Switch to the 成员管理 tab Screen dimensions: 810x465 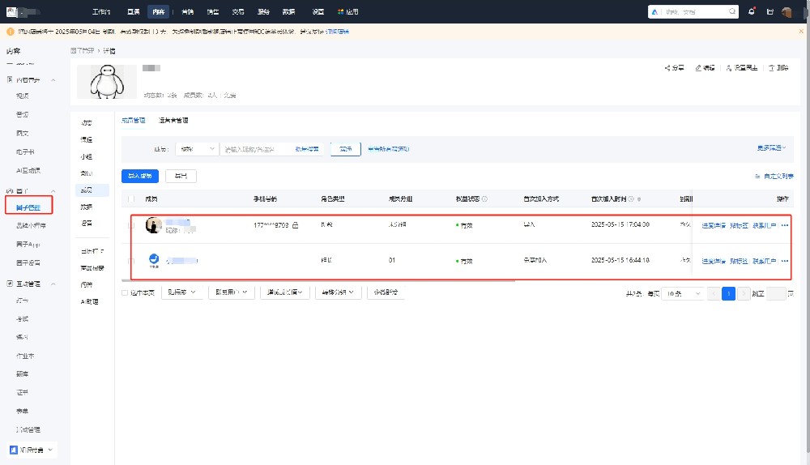pos(134,121)
